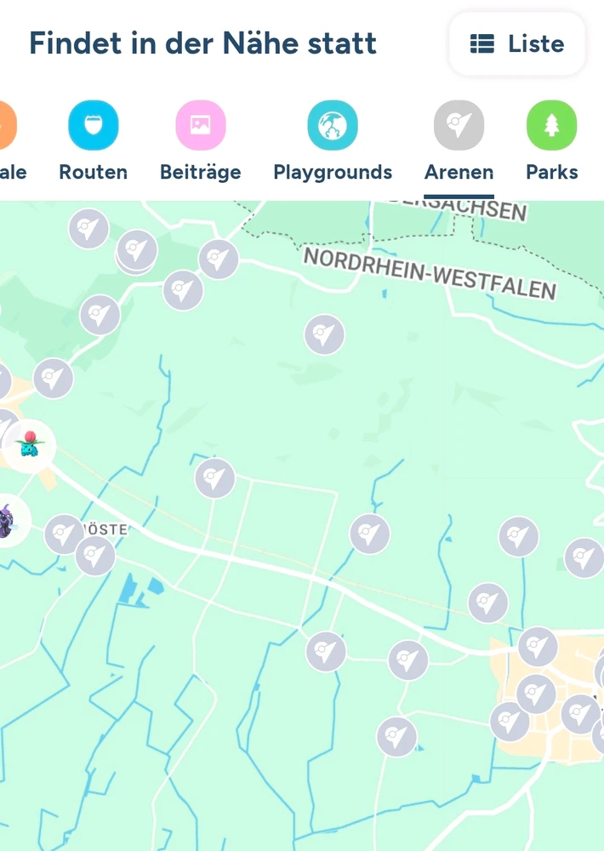Screen dimensions: 604x851
Task: Tap the gym marker overlapping the ÖSTE label
Action: [65, 534]
